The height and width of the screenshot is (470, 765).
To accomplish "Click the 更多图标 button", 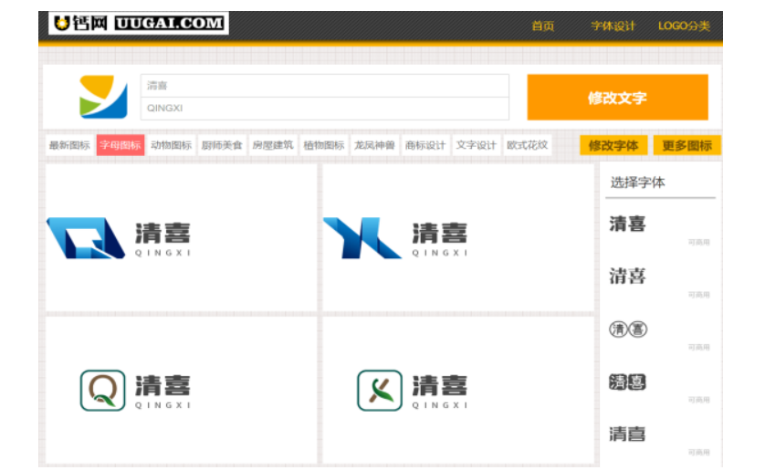I will [x=686, y=145].
